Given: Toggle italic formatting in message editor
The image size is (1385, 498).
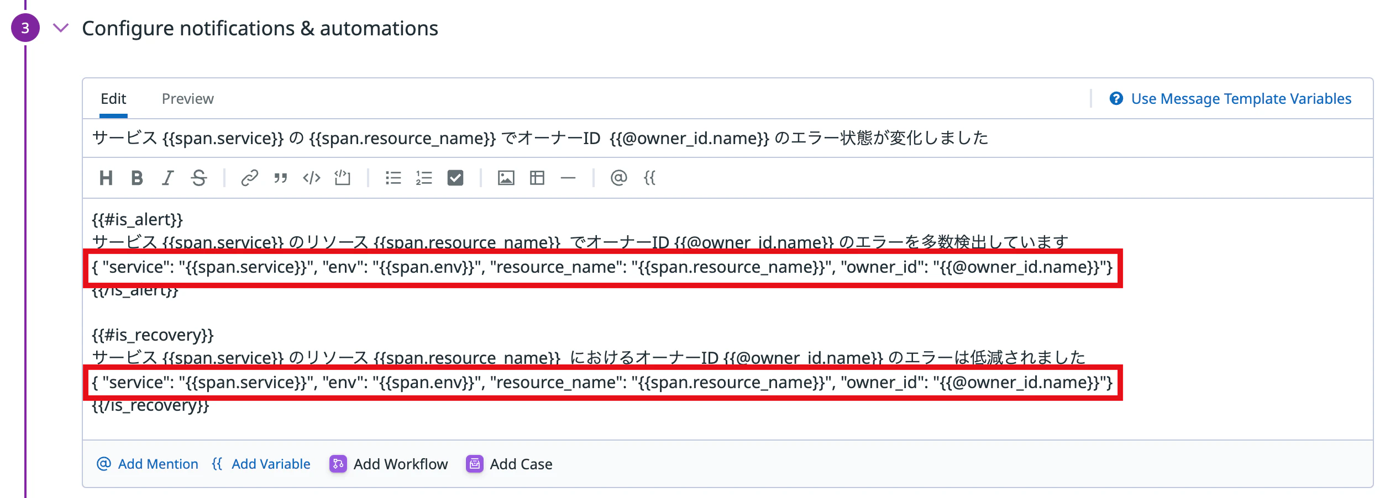Looking at the screenshot, I should click(x=168, y=178).
